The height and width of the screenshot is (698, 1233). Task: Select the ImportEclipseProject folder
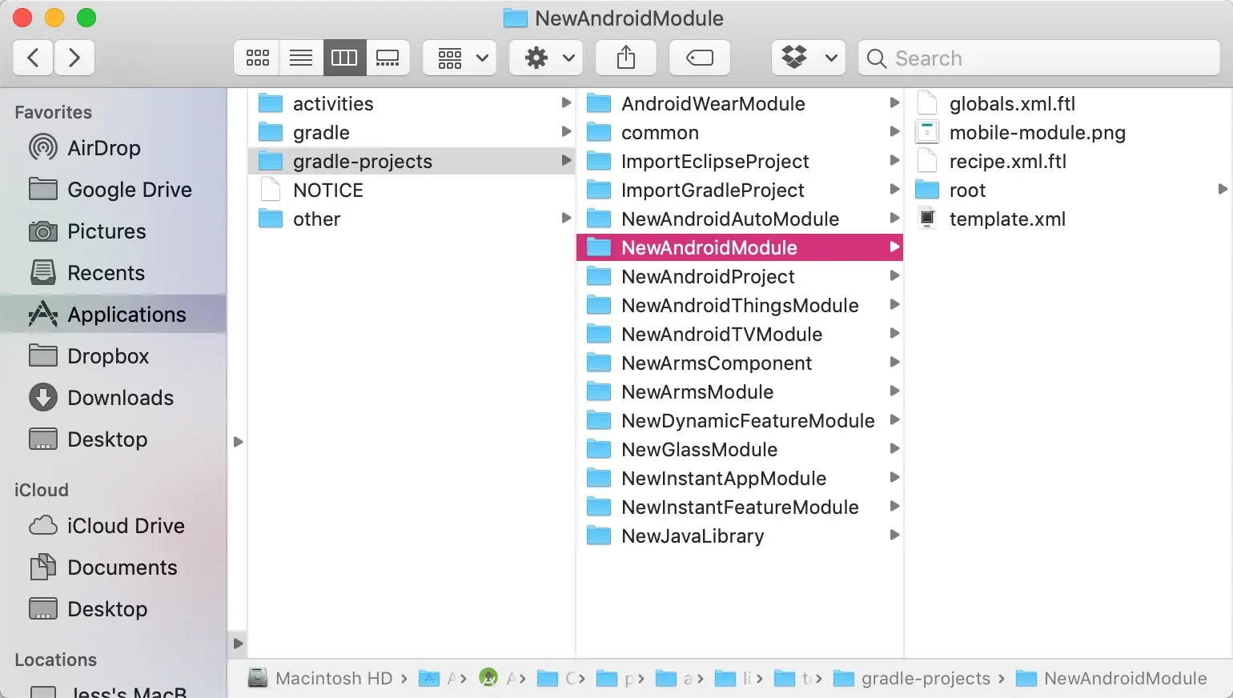point(739,161)
